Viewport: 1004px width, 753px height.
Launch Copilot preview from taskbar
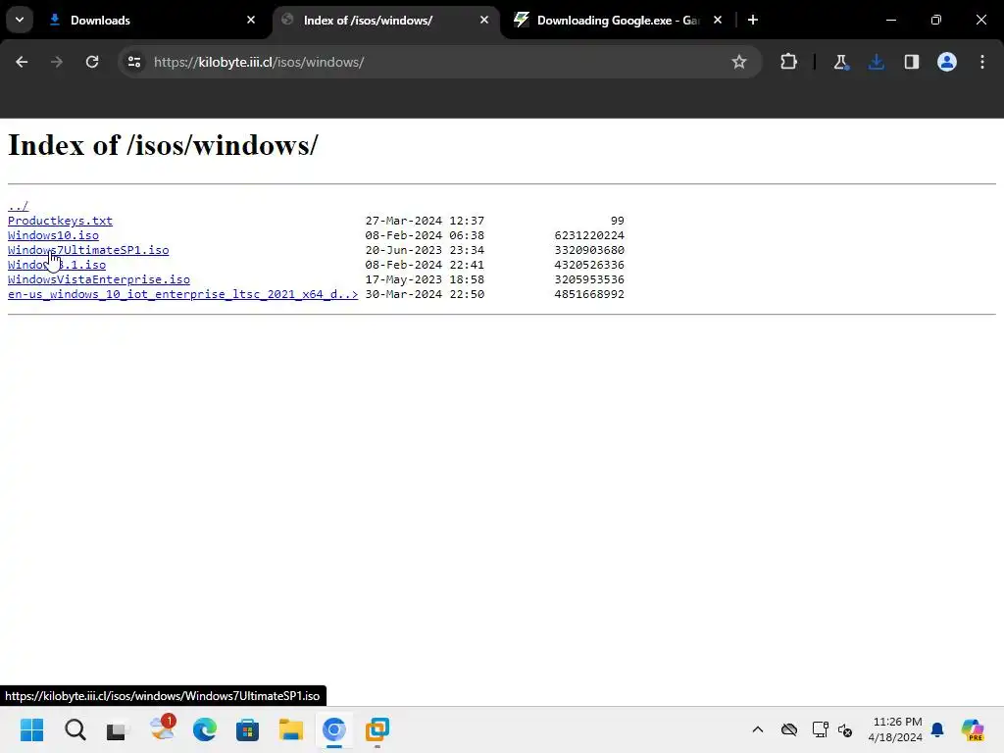[x=973, y=729]
